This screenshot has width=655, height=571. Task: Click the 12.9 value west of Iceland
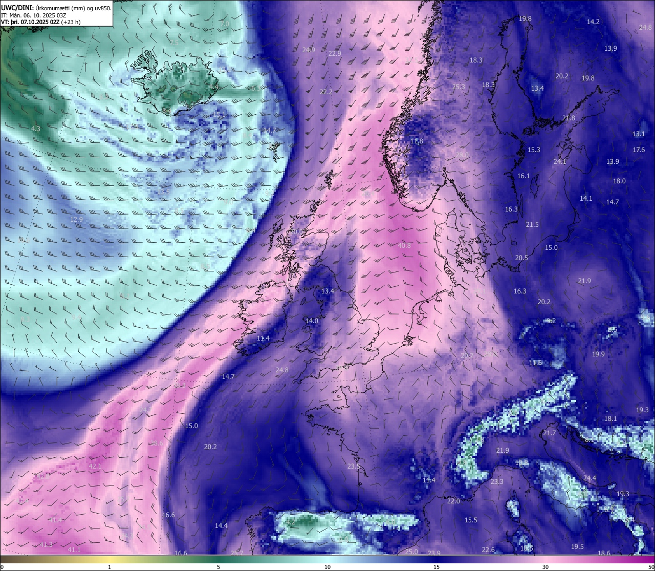pos(76,219)
